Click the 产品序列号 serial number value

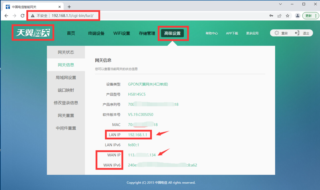[x=153, y=104]
